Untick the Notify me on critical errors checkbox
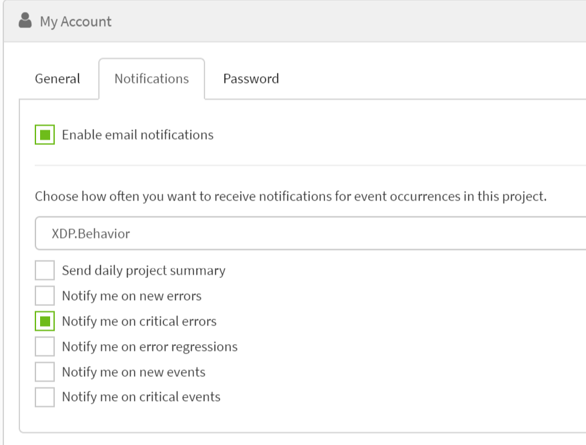This screenshot has width=586, height=445. 45,321
